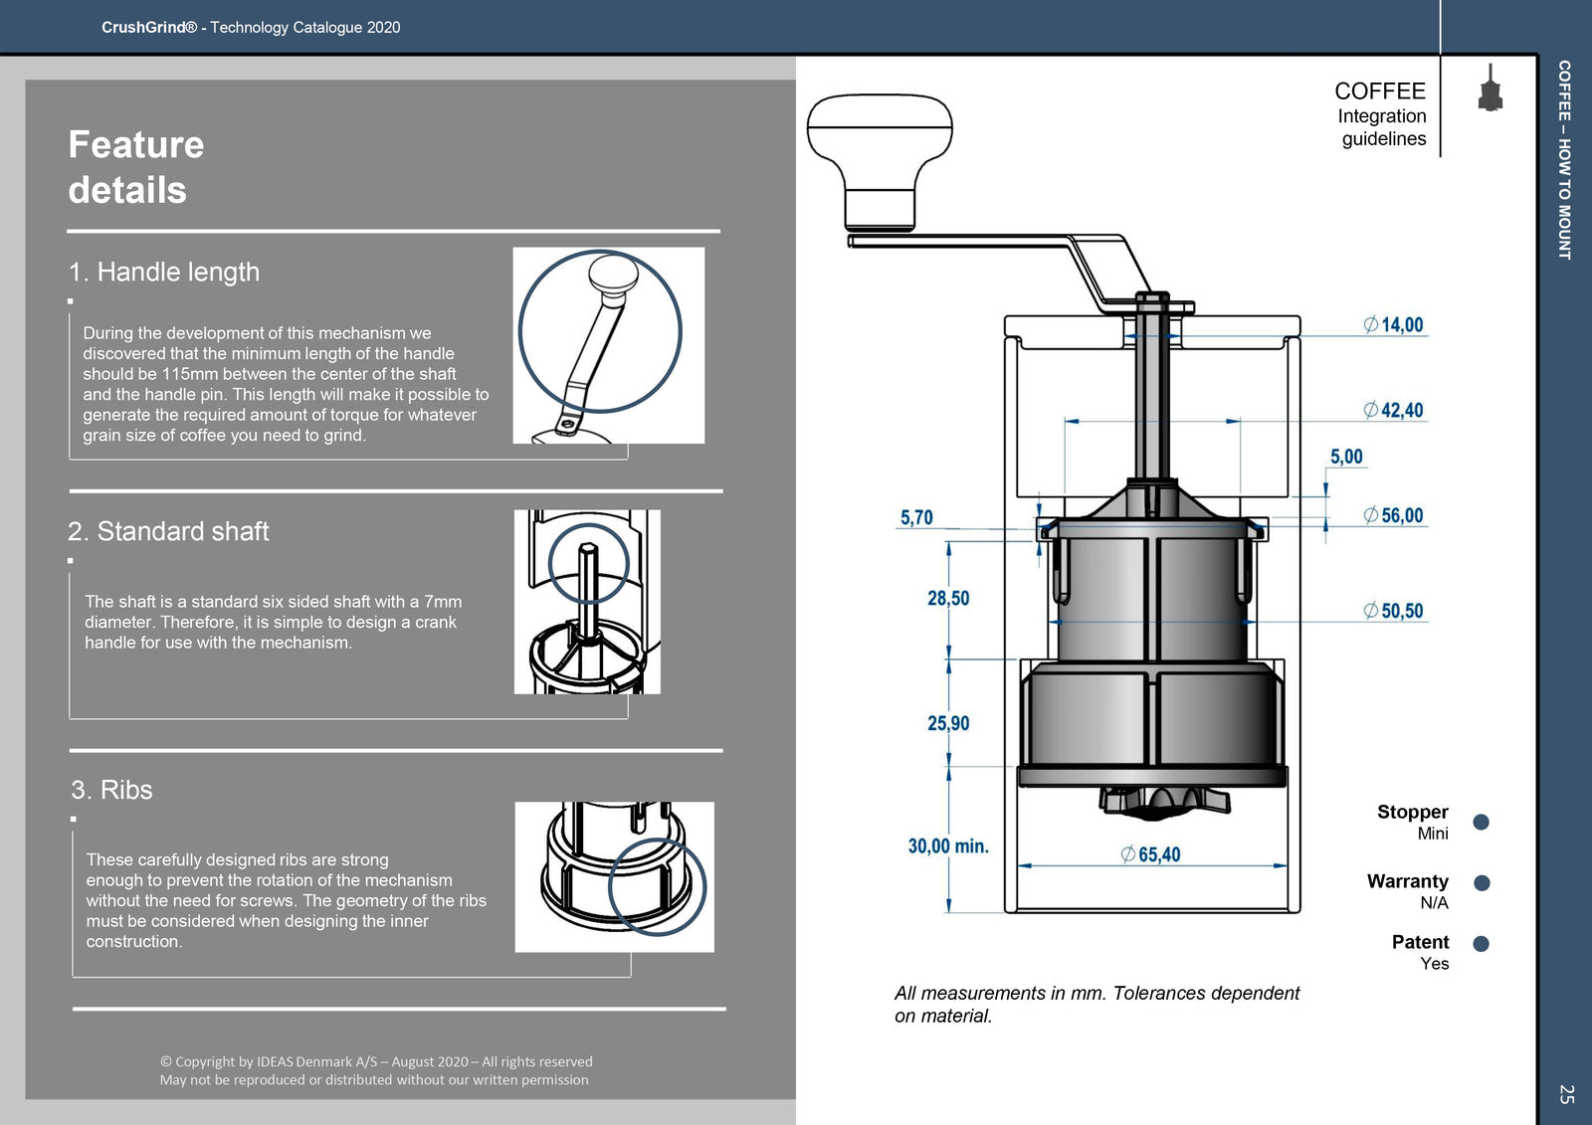The image size is (1592, 1125).
Task: Click the 25,90 dimension label
Action: [x=948, y=723]
